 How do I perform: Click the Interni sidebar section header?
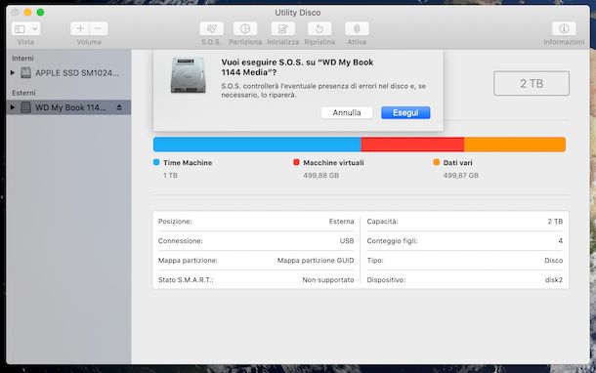click(x=22, y=59)
